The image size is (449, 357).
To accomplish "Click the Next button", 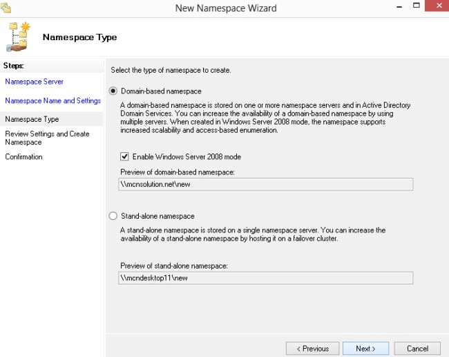I will (365, 349).
